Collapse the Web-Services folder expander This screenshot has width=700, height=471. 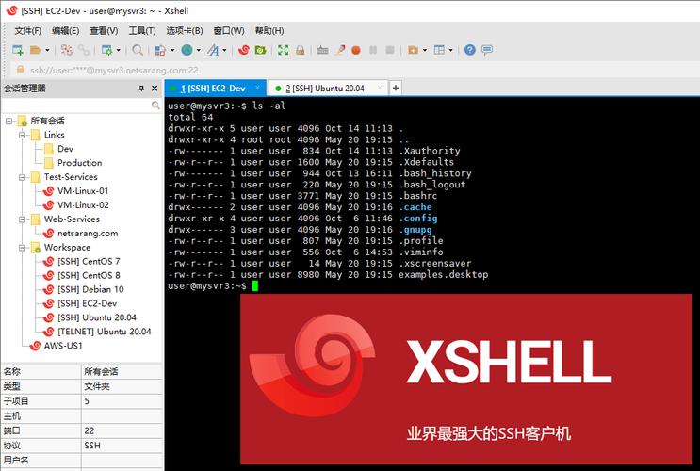(22, 219)
